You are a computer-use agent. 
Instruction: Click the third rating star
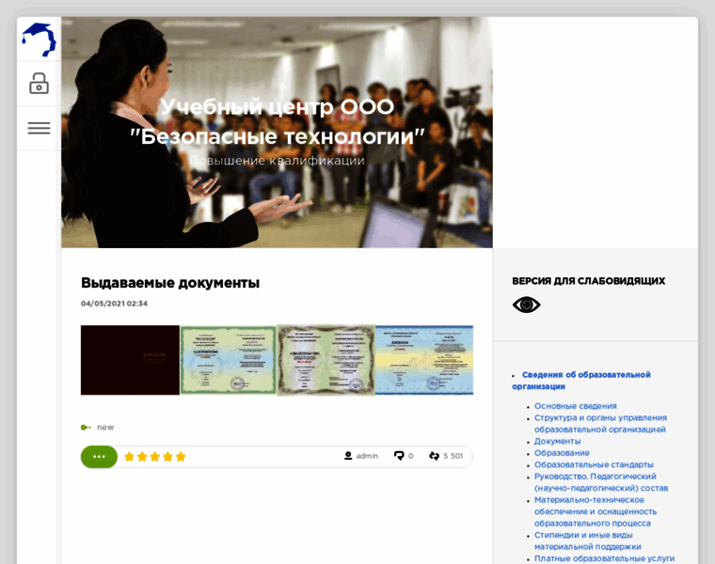(x=155, y=457)
